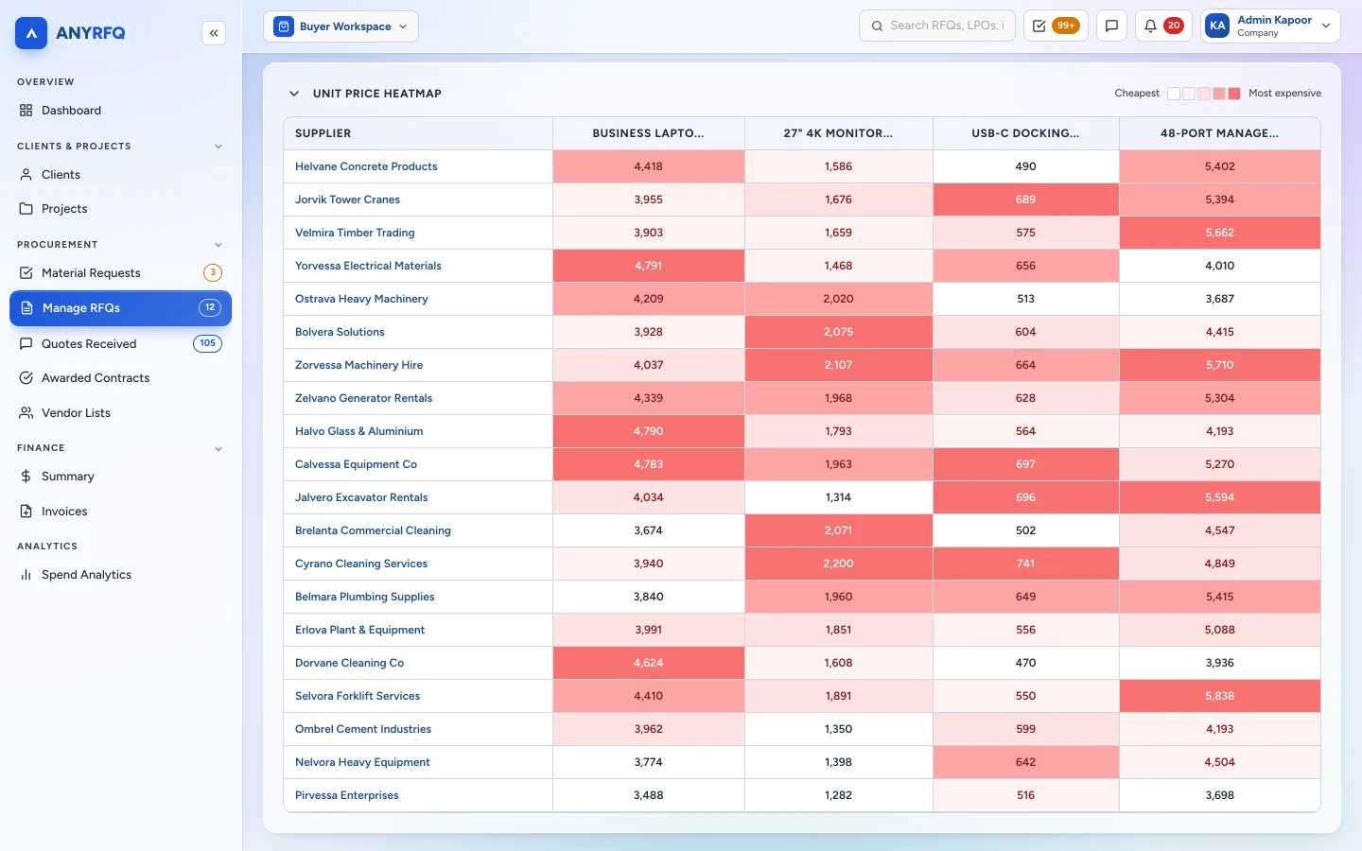
Task: Click the 4,791 laptop price cell
Action: [648, 266]
